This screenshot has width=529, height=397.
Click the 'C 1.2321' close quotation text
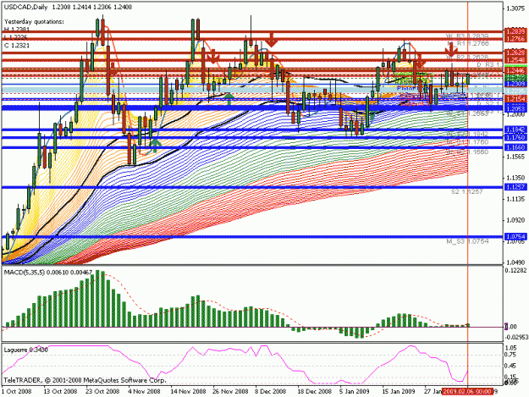17,46
